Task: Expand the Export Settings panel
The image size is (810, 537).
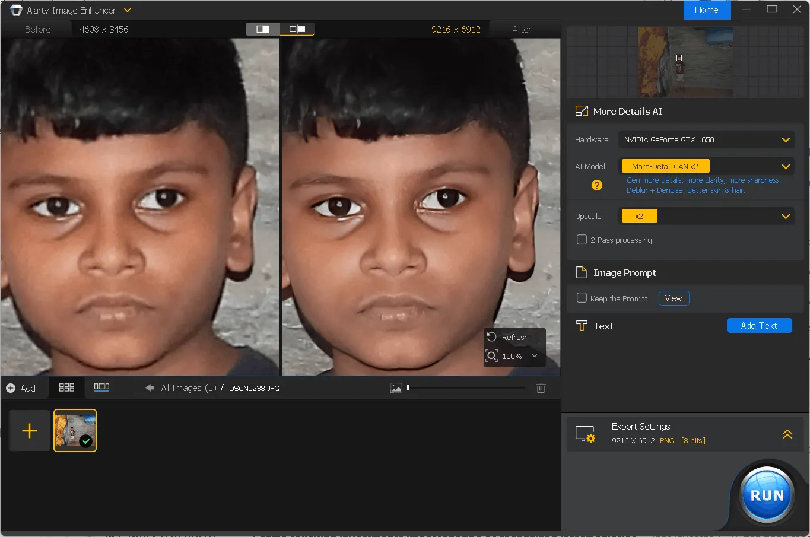Action: coord(787,434)
